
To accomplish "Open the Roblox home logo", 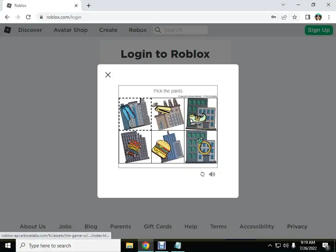I will (x=8, y=30).
